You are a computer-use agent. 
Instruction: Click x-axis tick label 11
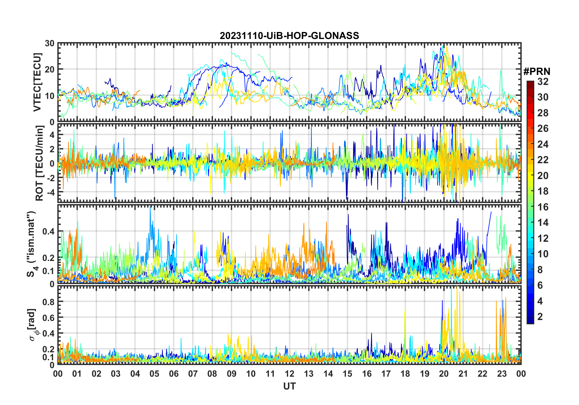(270, 374)
